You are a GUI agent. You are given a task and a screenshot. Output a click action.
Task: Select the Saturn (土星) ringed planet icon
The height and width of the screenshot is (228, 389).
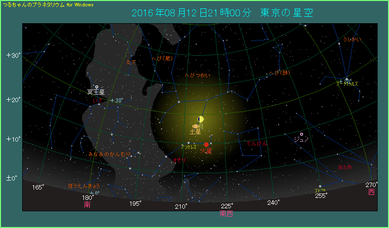tap(195, 126)
